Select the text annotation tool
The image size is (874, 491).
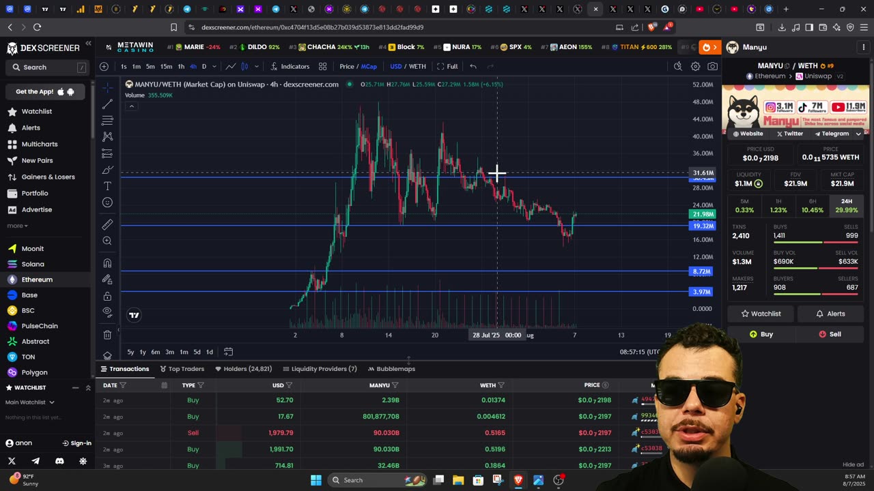tap(107, 186)
